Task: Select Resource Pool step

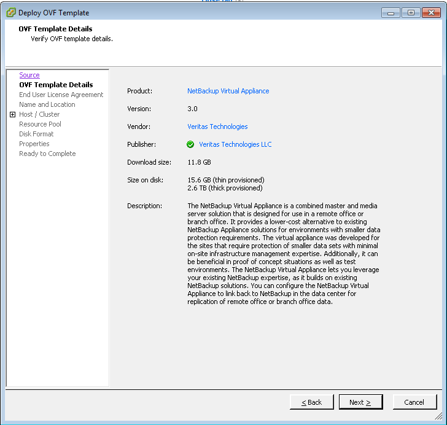Action: coord(40,124)
